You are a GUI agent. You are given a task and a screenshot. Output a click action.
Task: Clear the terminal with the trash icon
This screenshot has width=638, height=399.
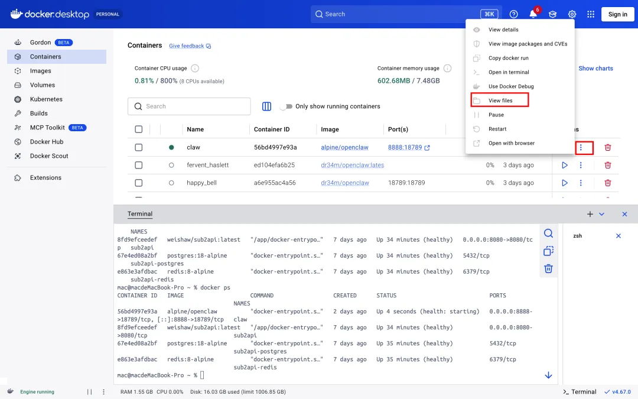[x=548, y=269]
